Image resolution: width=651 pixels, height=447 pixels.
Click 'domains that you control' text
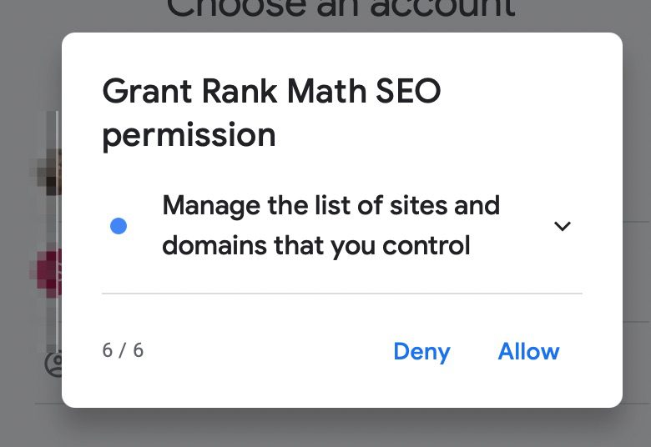coord(315,246)
